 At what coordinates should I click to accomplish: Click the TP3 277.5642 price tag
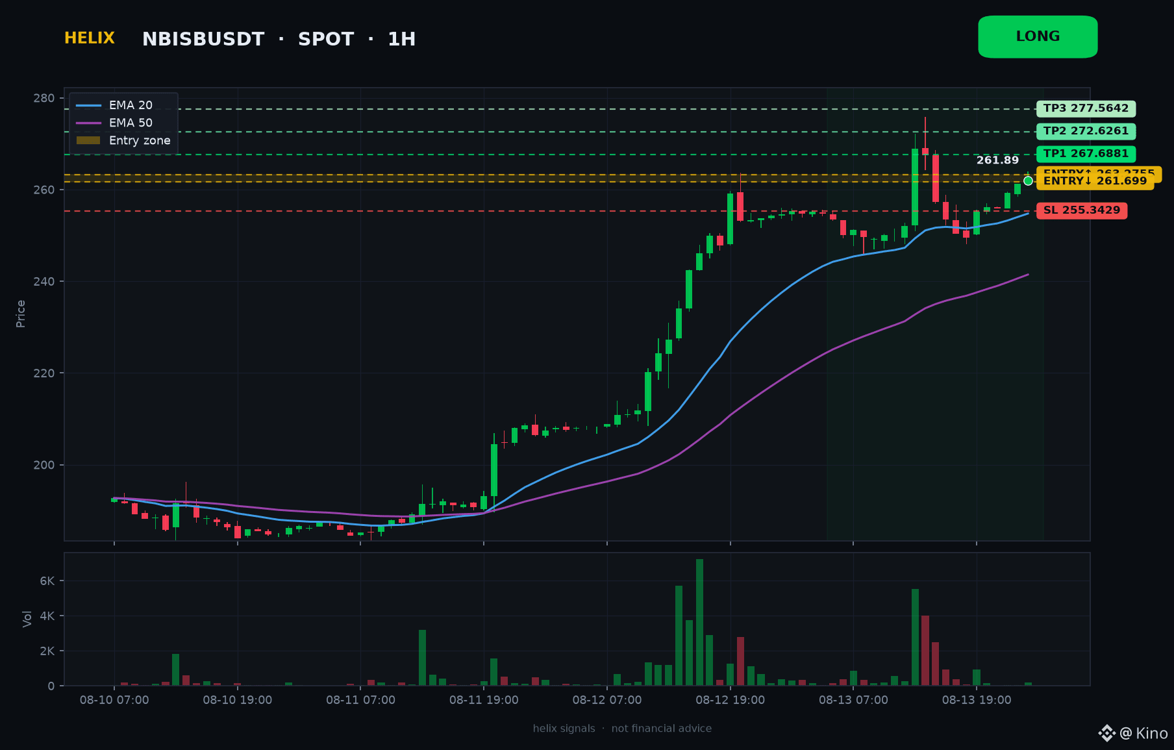[1086, 108]
